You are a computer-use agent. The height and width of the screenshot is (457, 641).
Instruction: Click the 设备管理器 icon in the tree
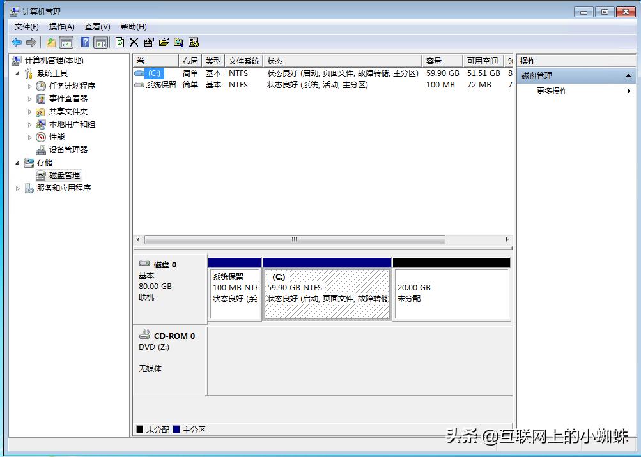pyautogui.click(x=40, y=150)
